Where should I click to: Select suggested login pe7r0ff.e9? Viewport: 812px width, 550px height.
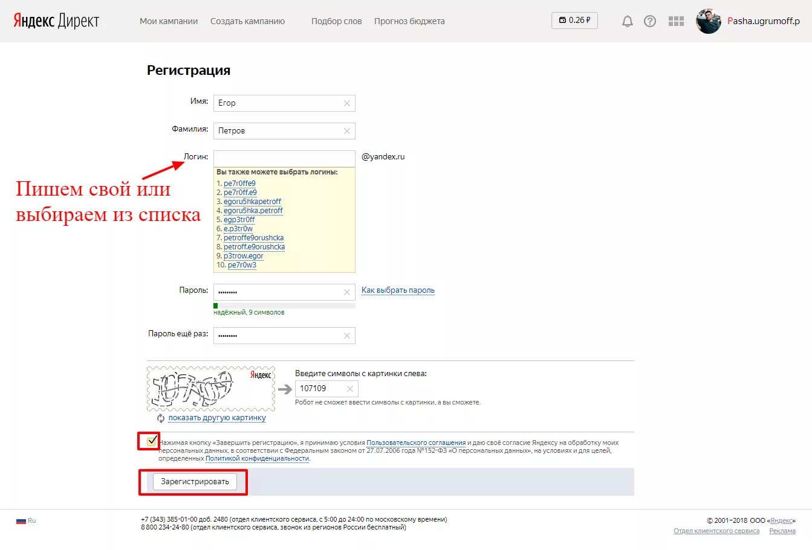(240, 193)
